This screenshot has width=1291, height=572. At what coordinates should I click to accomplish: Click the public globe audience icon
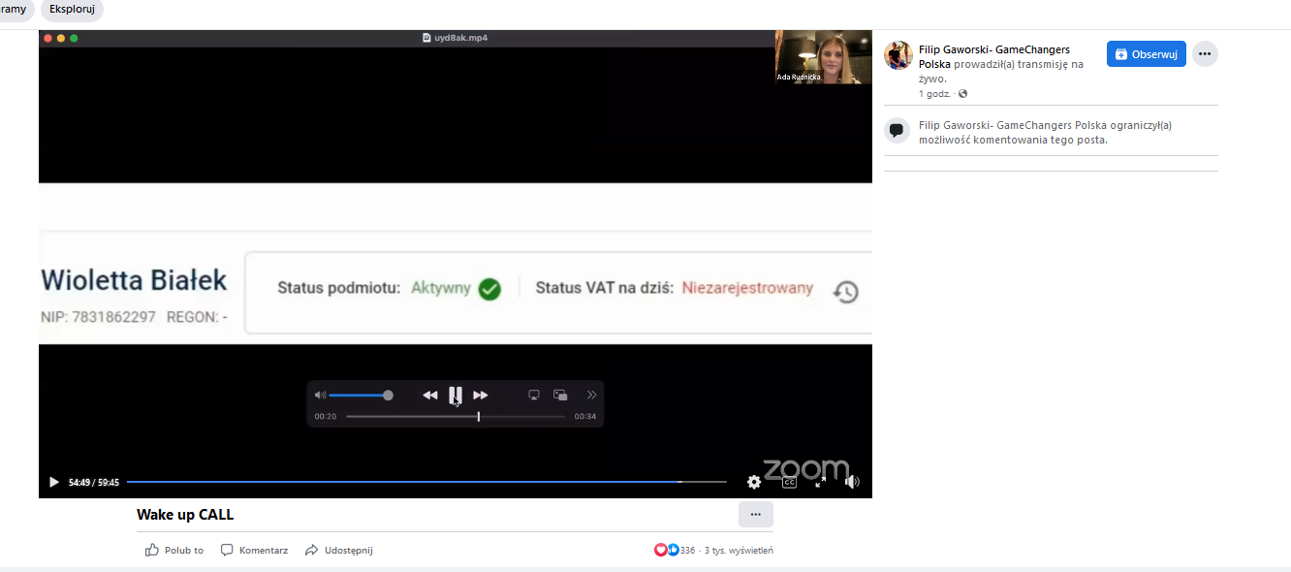(x=962, y=94)
